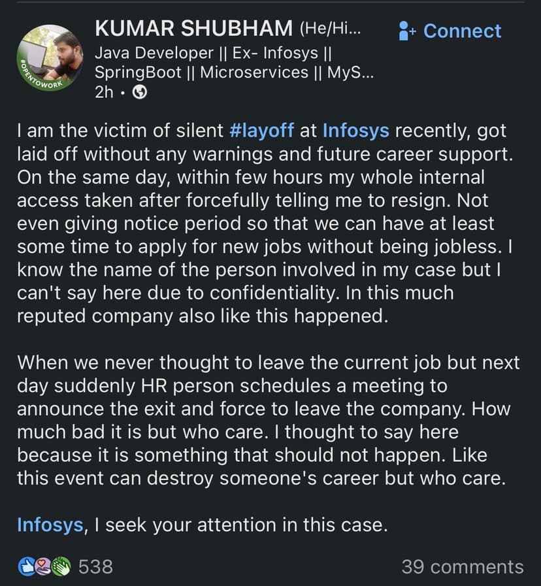The height and width of the screenshot is (586, 541).
Task: View the 538 reactions count
Action: pos(95,566)
